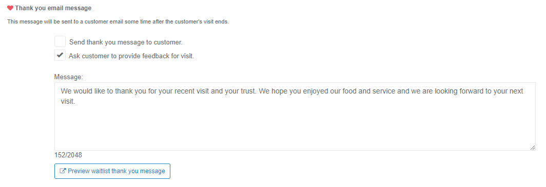Click the resize handle of the message box
Viewport: 546px width, 187px height.
533,148
